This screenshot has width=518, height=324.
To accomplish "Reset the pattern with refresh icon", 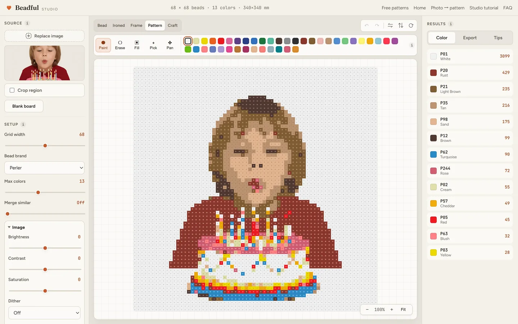I will point(411,26).
